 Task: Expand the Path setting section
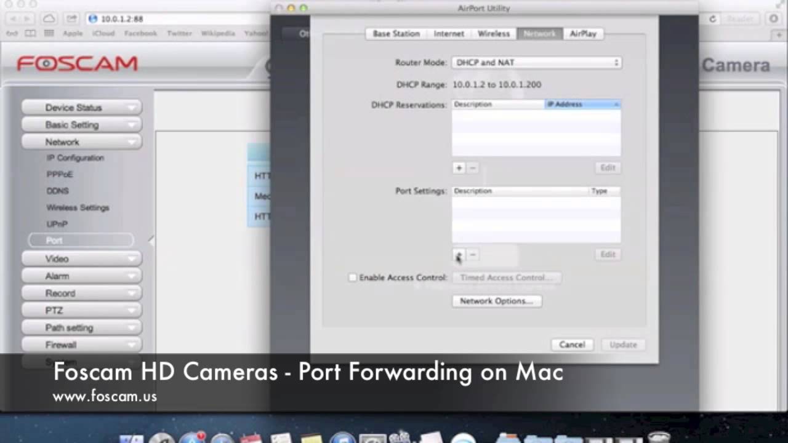[82, 328]
